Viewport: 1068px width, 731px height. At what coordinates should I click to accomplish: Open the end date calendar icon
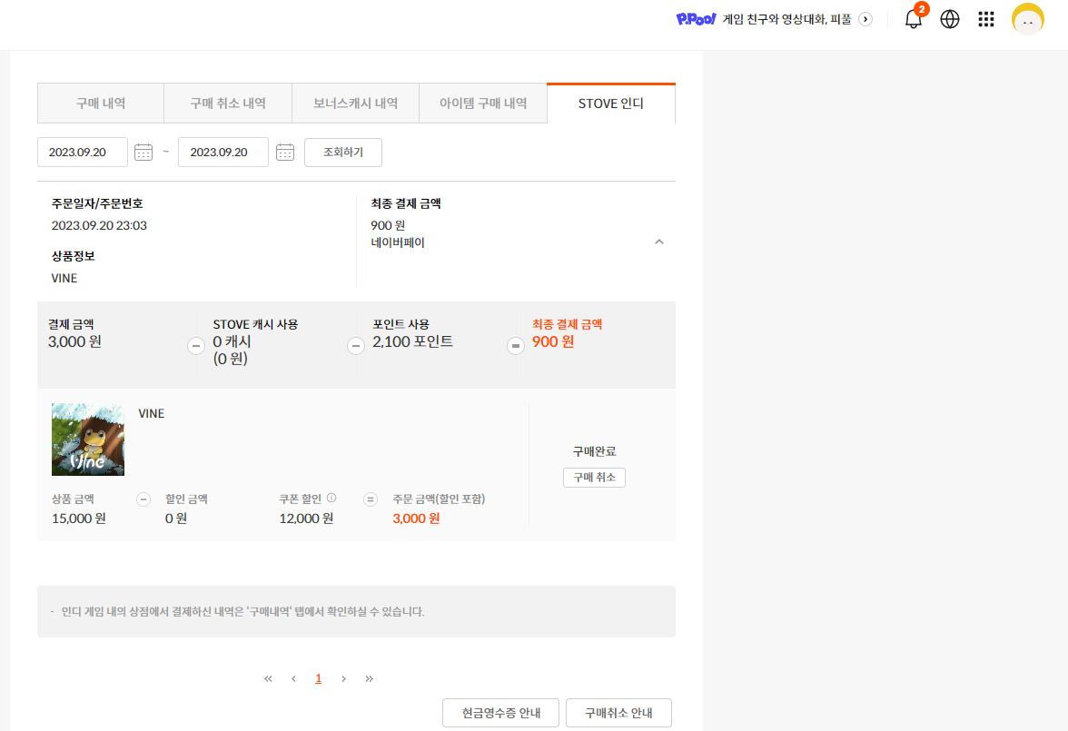tap(285, 153)
